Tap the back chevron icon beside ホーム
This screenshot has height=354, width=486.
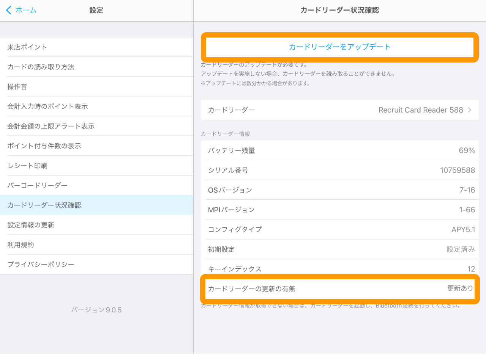[x=9, y=10]
